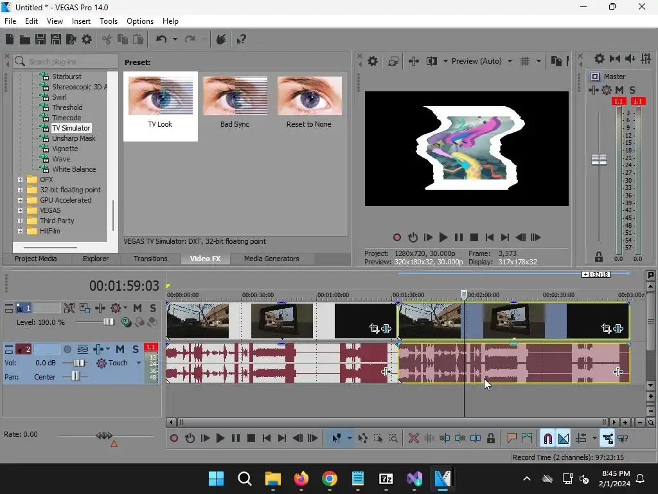Open the Options menu

point(140,21)
